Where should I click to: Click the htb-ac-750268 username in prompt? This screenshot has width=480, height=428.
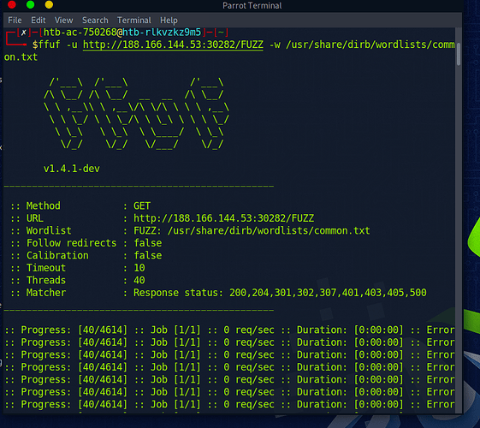pyautogui.click(x=80, y=33)
